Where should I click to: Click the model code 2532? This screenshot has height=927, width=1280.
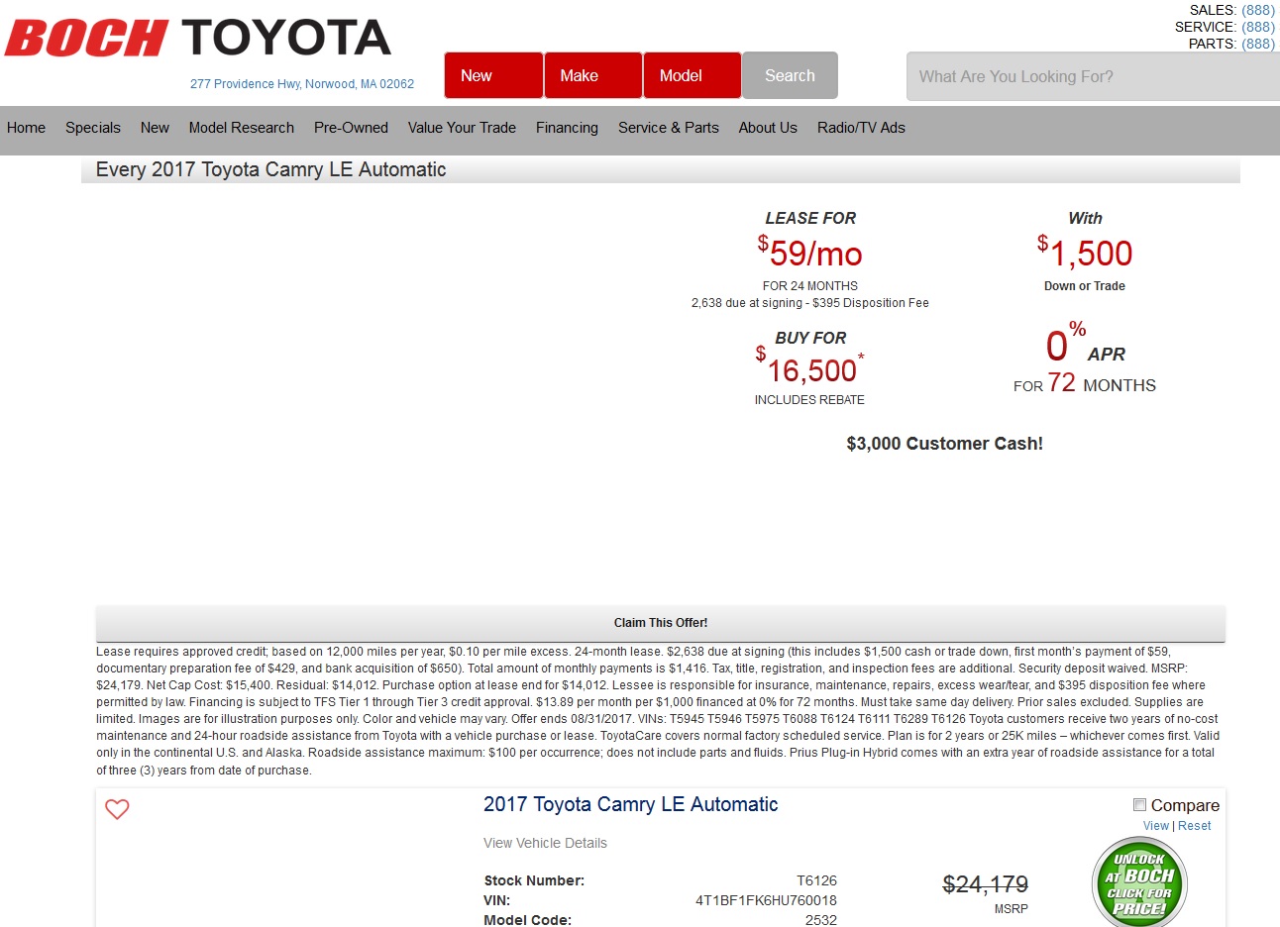point(820,920)
